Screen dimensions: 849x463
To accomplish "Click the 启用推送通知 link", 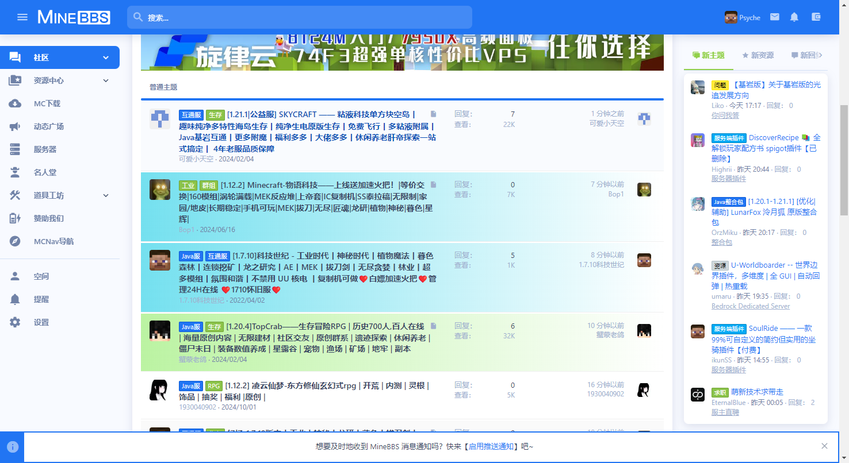I will tap(491, 446).
